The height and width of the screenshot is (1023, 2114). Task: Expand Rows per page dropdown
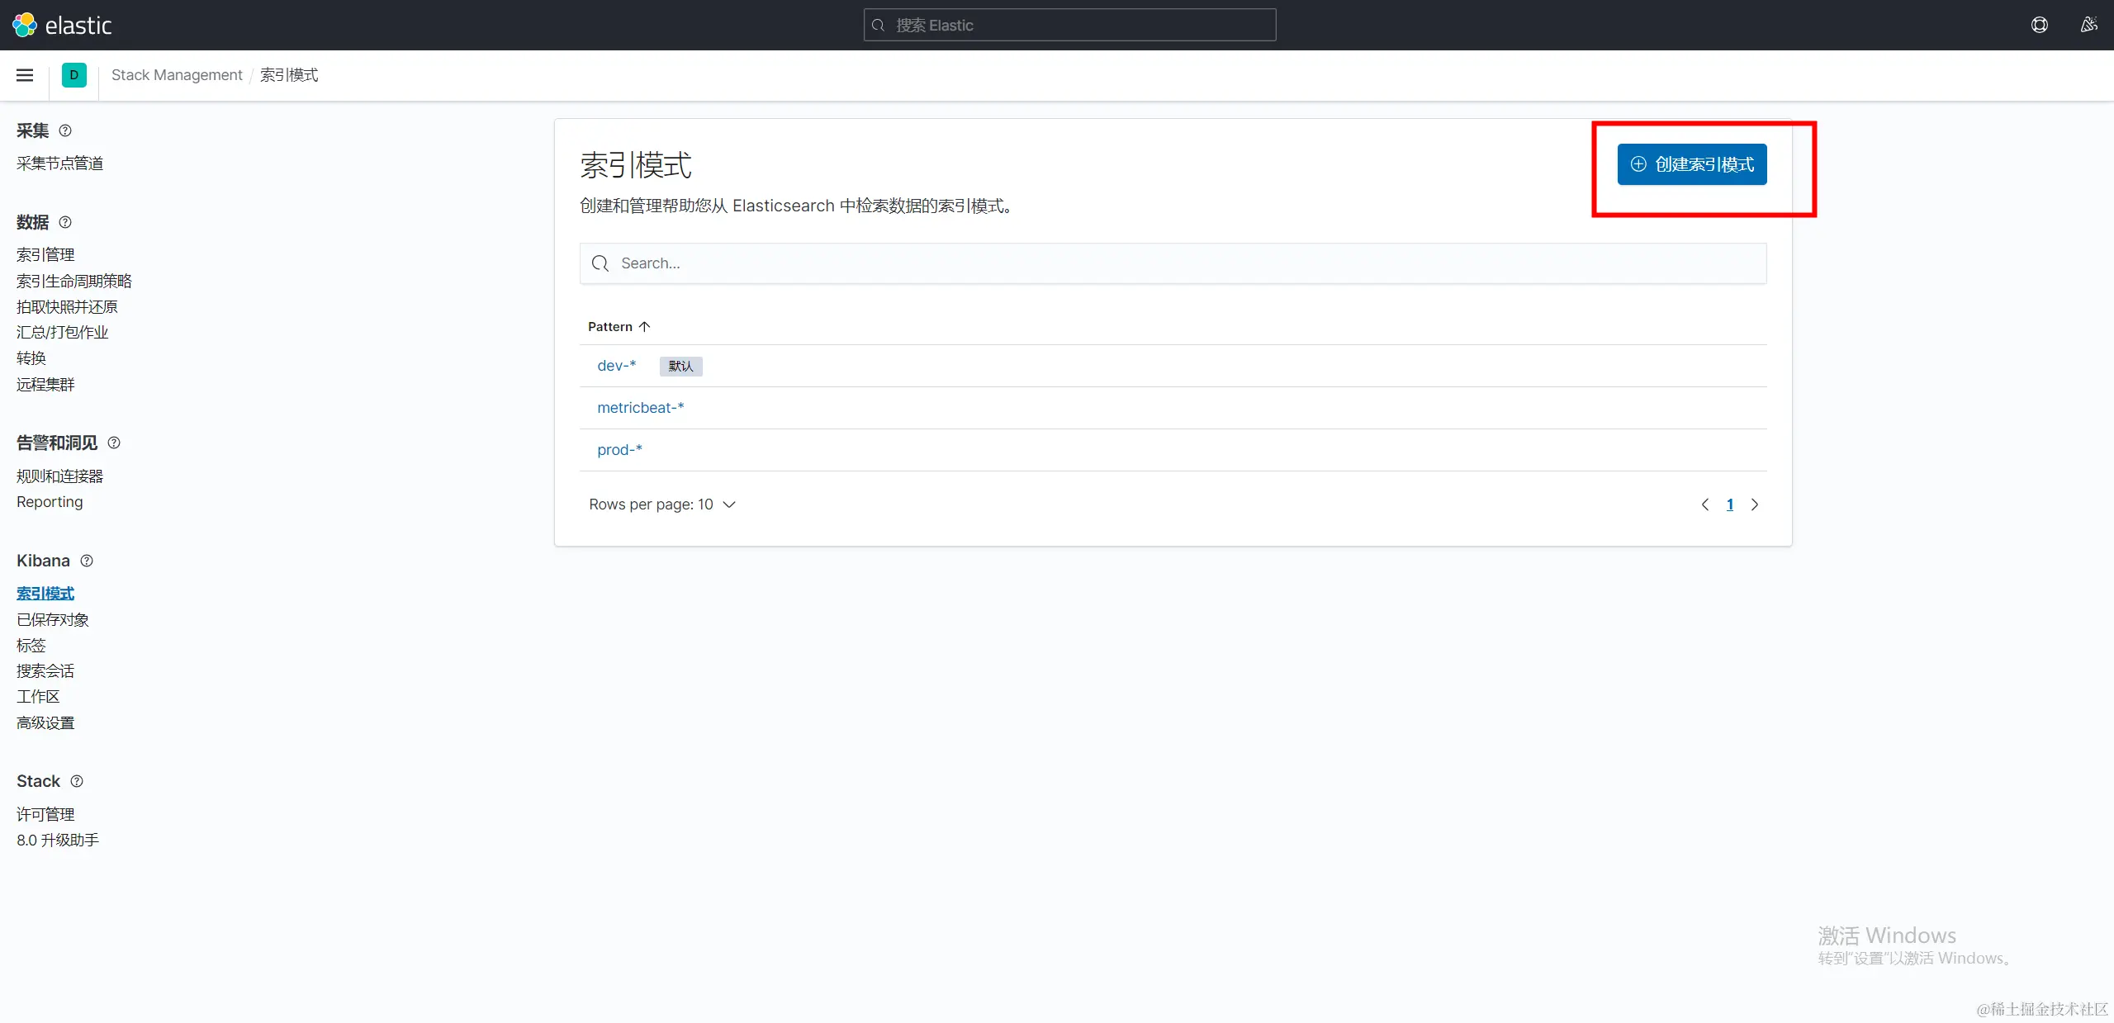tap(661, 504)
